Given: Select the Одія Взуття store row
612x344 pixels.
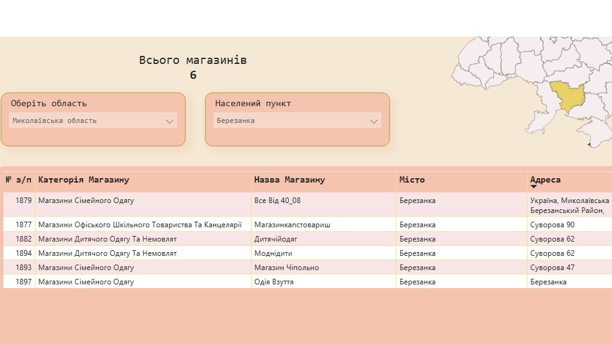Looking at the screenshot, I should pyautogui.click(x=274, y=282).
